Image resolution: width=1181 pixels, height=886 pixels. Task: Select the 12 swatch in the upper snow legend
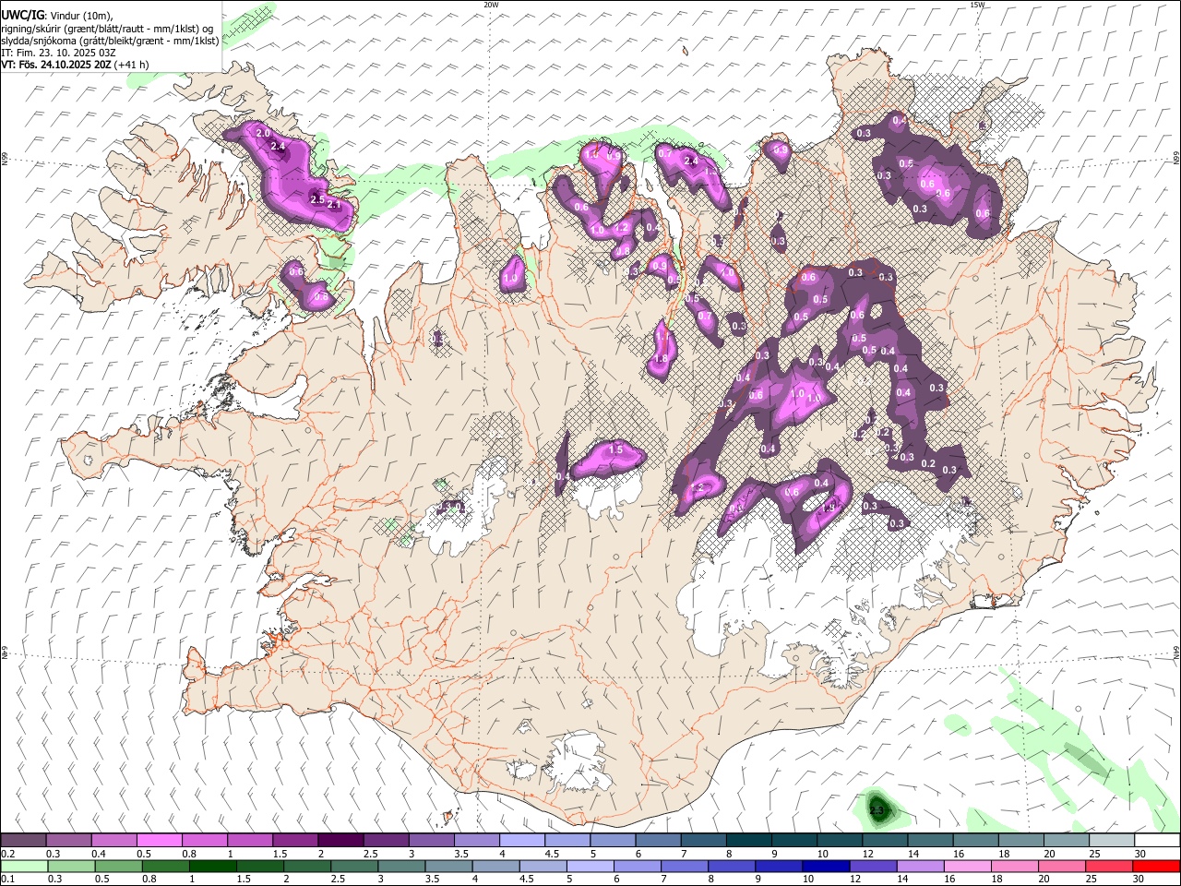[883, 841]
